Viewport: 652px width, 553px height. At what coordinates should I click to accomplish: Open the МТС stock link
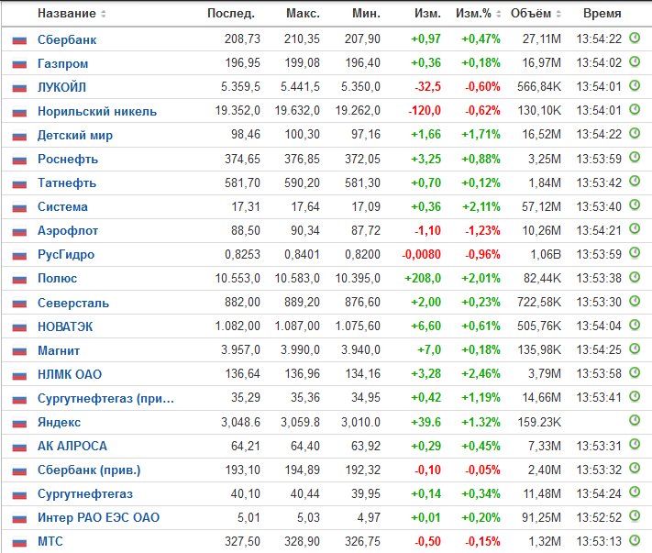pos(50,541)
